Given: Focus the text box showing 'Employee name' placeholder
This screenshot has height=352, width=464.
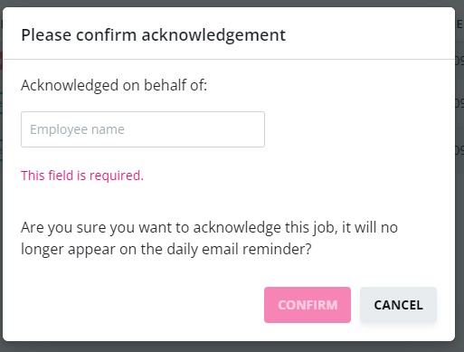Looking at the screenshot, I should pyautogui.click(x=143, y=129).
